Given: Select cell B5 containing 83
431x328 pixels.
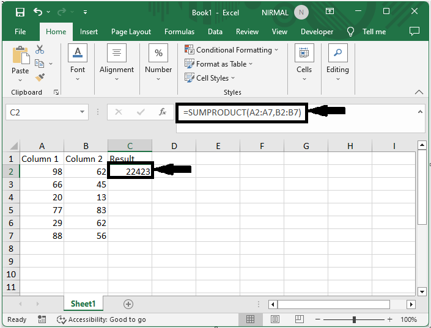Looking at the screenshot, I should [86, 210].
